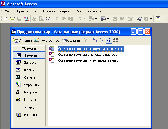The width and height of the screenshot is (168, 129).
Task: Click the Save diskette icon
Action: click(19, 19)
